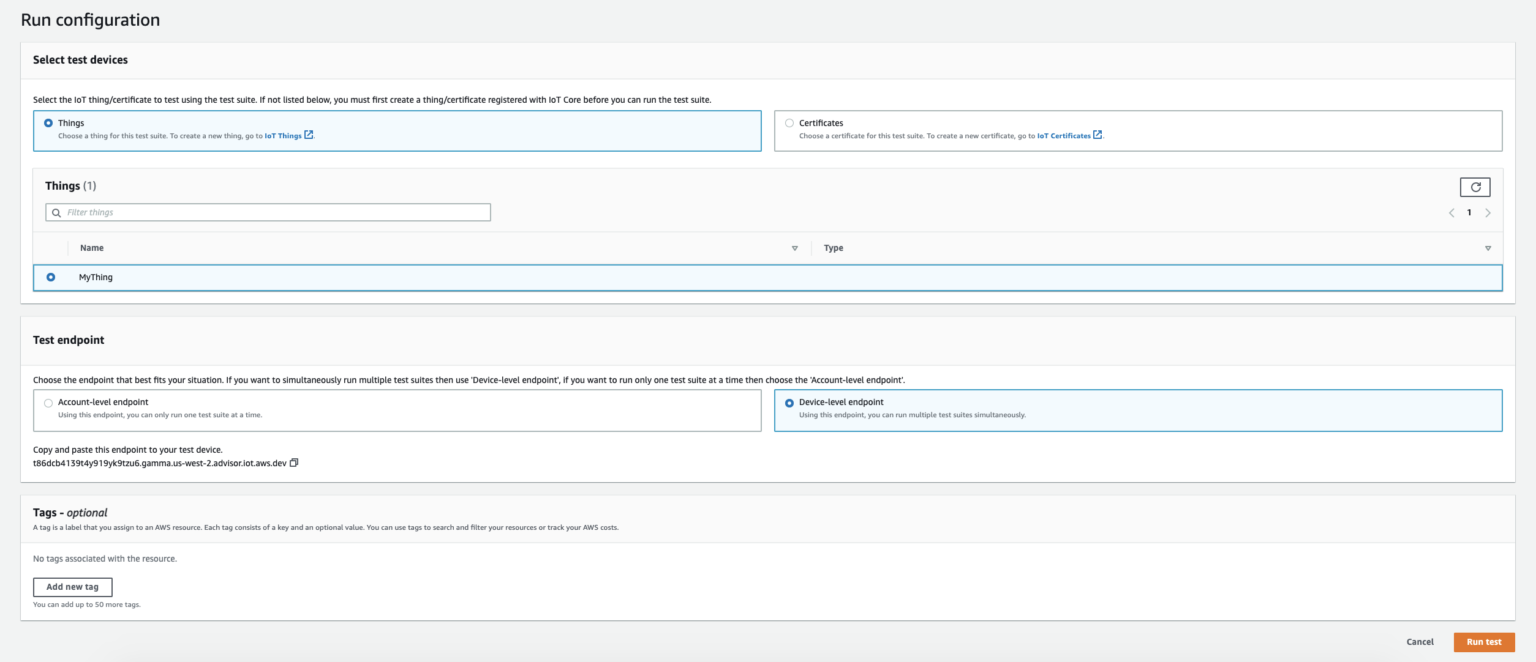Open IoT Certificates external link
The height and width of the screenshot is (662, 1536).
click(1066, 135)
